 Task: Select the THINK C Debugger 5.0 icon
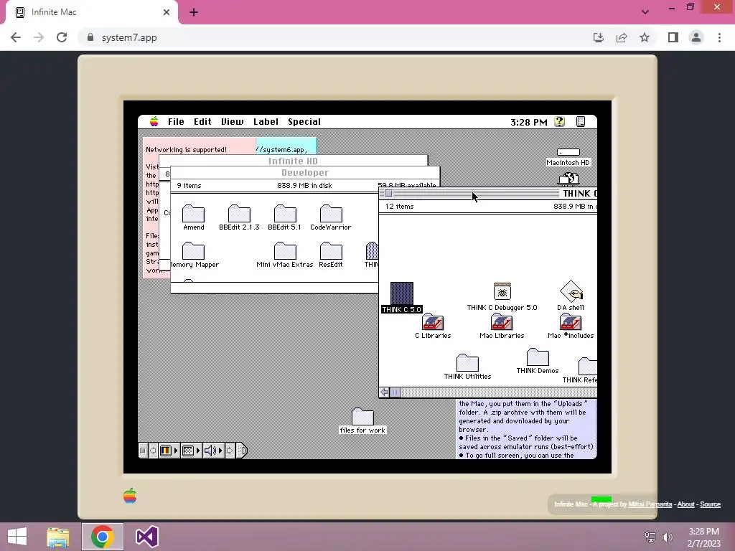click(502, 291)
